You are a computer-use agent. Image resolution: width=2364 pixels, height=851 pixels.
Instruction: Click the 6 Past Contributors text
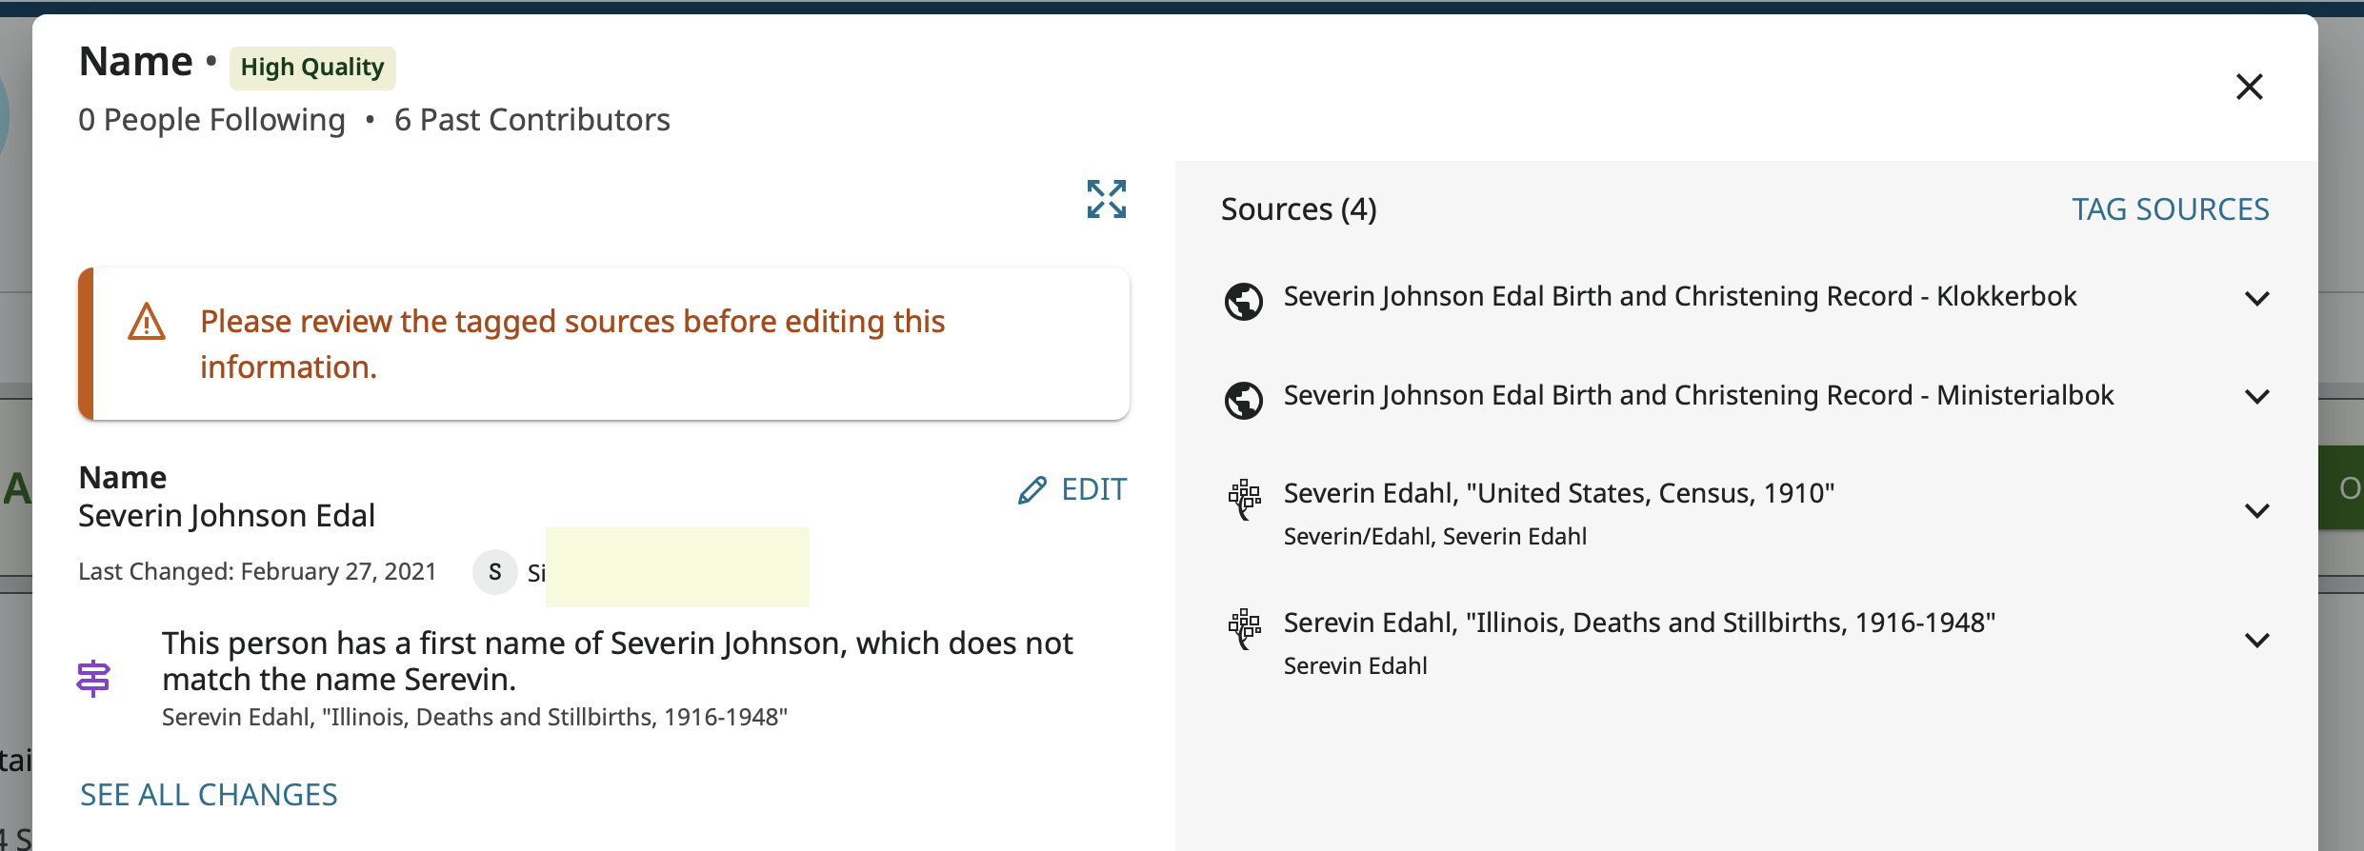pyautogui.click(x=532, y=120)
